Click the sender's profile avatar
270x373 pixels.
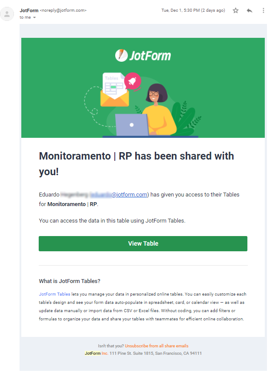(7, 14)
